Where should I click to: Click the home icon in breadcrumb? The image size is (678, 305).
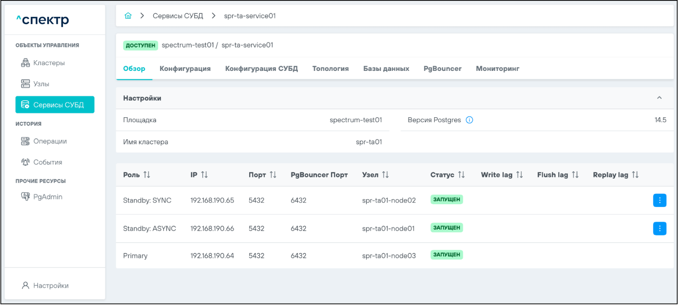point(128,16)
